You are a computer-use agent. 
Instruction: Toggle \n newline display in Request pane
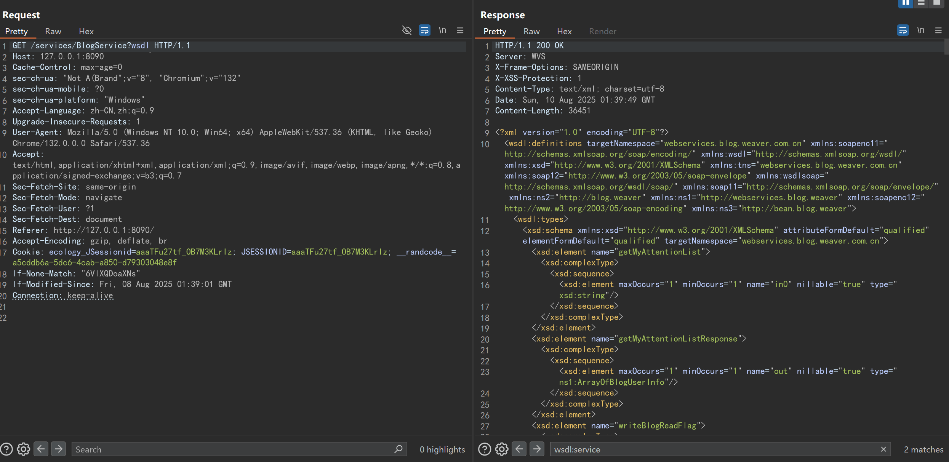pyautogui.click(x=442, y=30)
